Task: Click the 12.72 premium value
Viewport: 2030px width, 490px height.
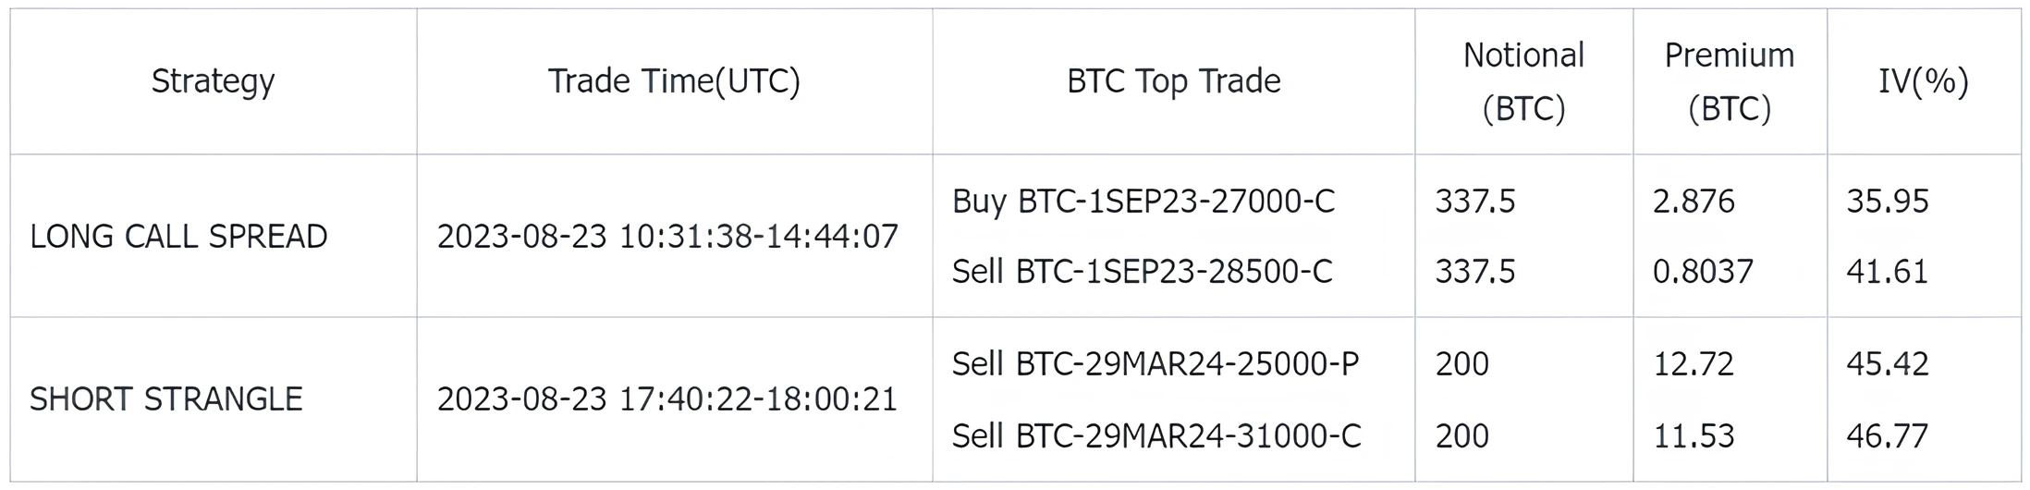Action: 1694,364
